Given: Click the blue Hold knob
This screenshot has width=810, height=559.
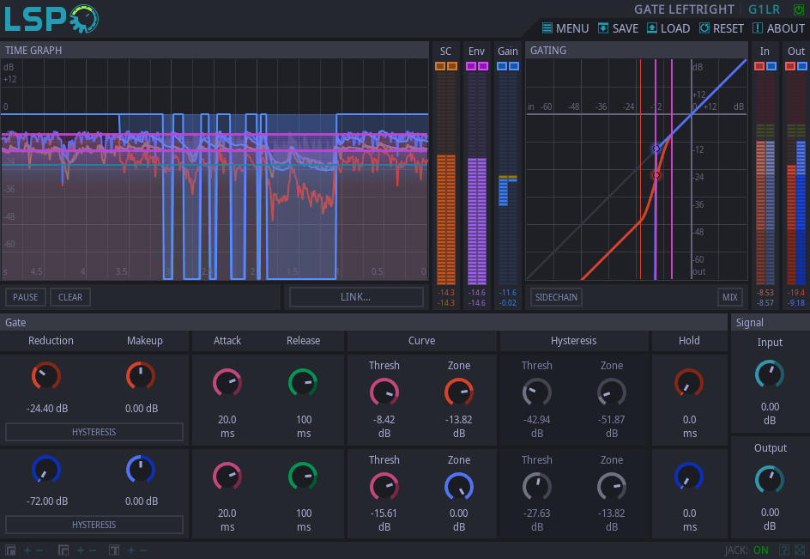Looking at the screenshot, I should click(689, 477).
